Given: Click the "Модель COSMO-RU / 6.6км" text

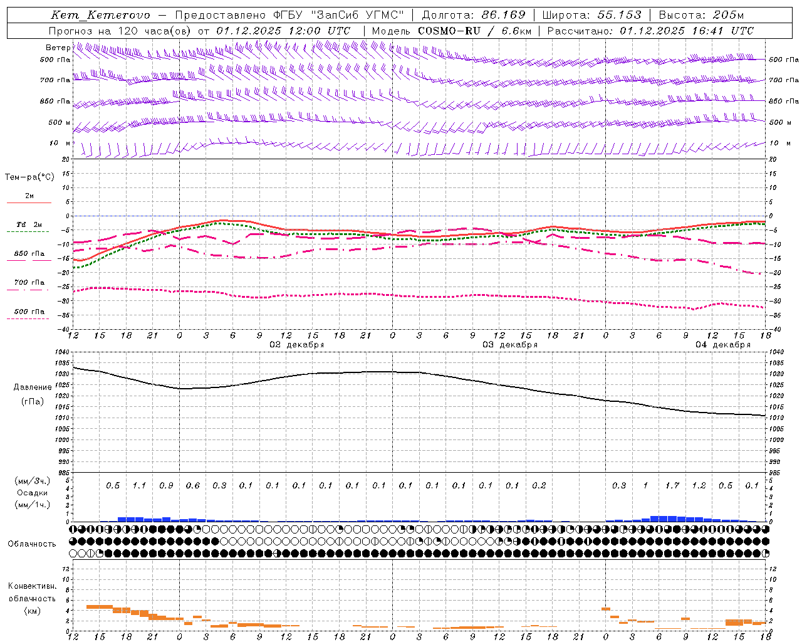Looking at the screenshot, I should point(452,31).
